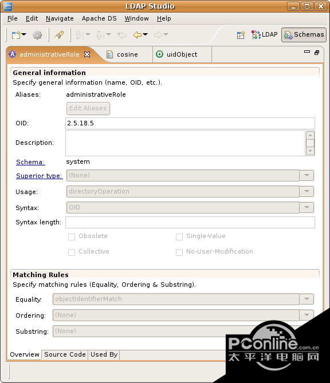This screenshot has height=383, width=330.
Task: Click the yellow back navigation arrow
Action: 137,35
